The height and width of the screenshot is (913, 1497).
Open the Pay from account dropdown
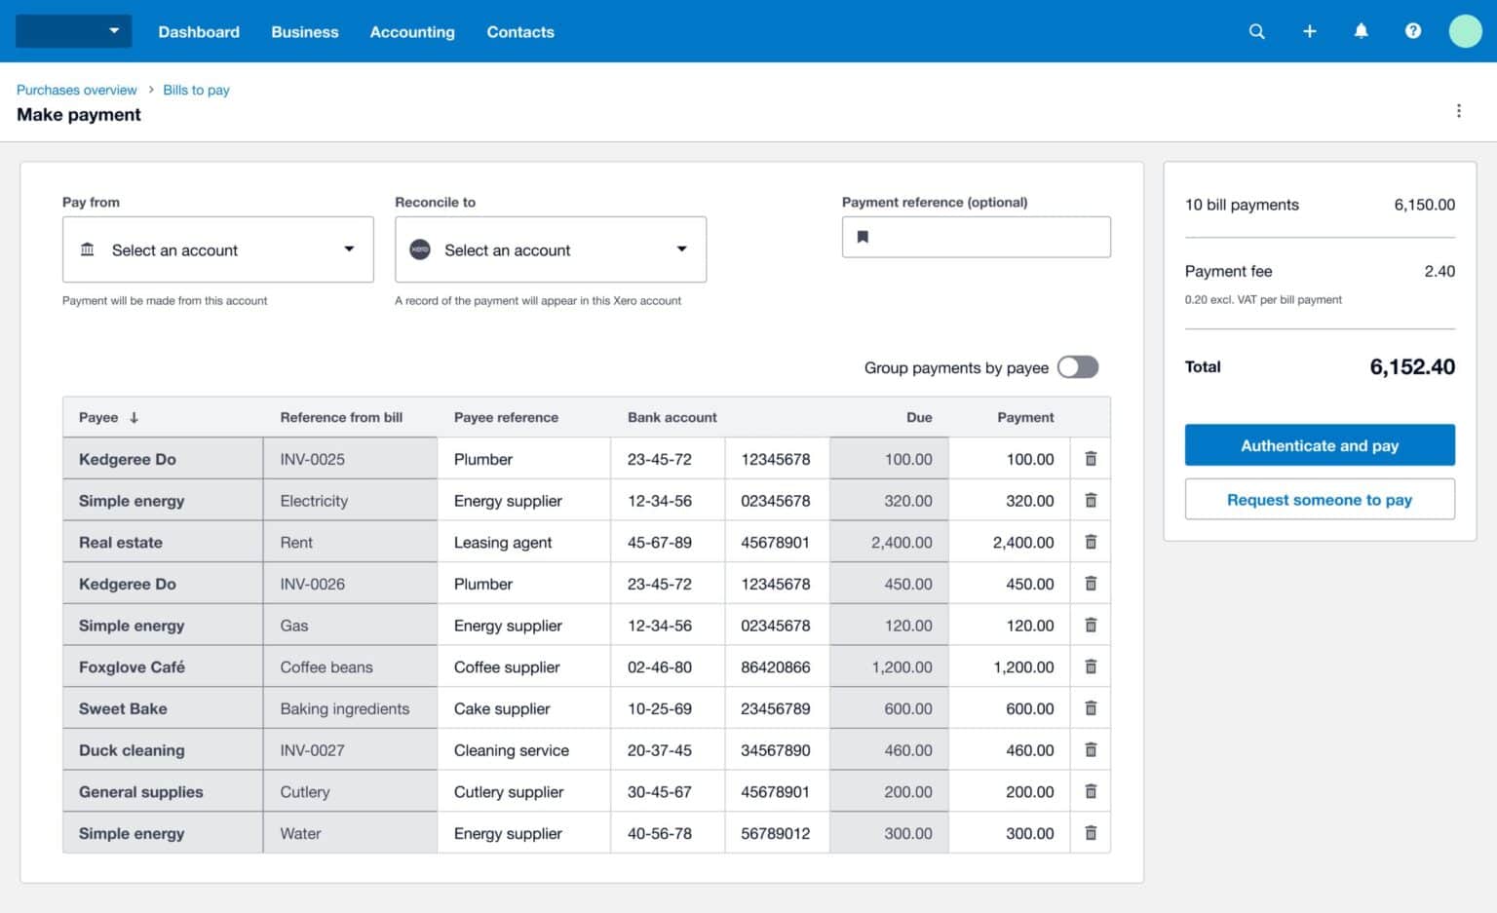(217, 249)
